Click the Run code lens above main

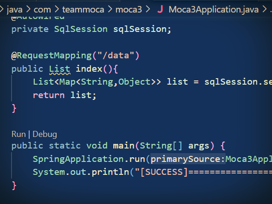(x=19, y=134)
